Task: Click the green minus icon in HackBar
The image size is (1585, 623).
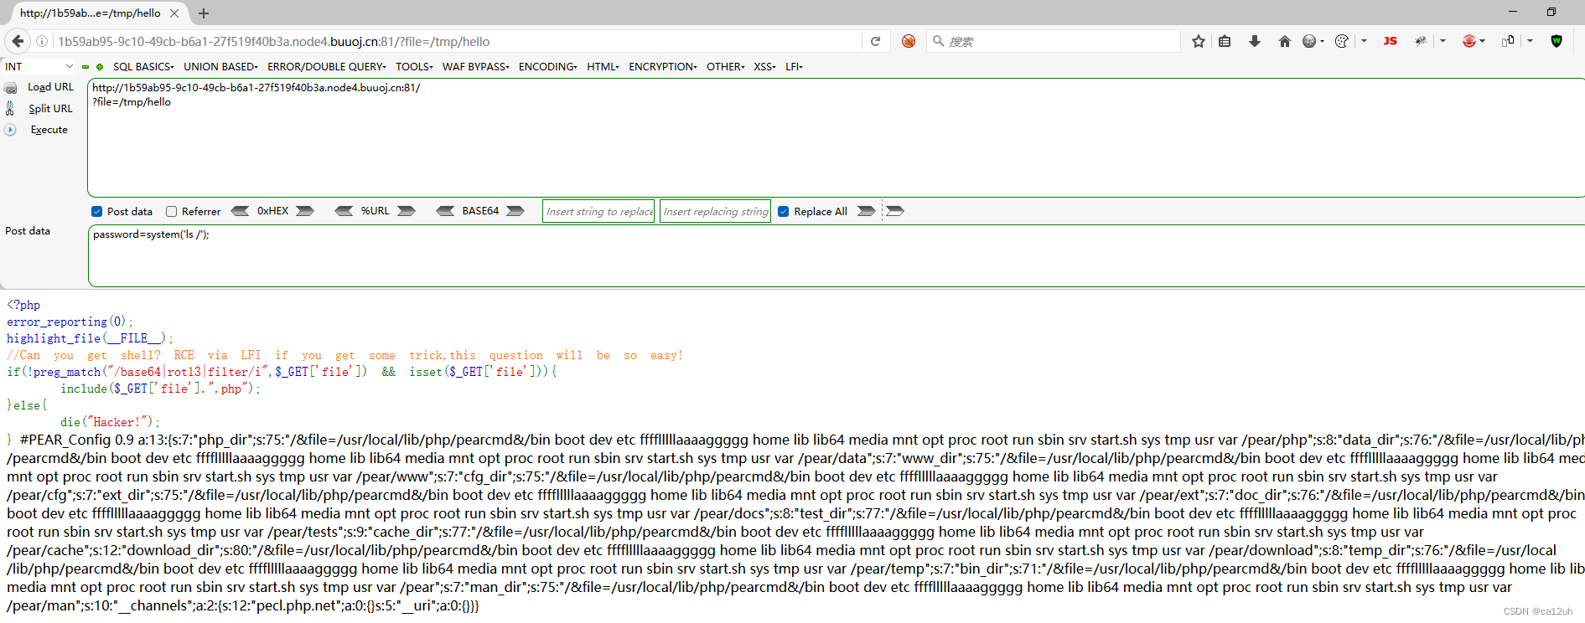Action: click(85, 67)
